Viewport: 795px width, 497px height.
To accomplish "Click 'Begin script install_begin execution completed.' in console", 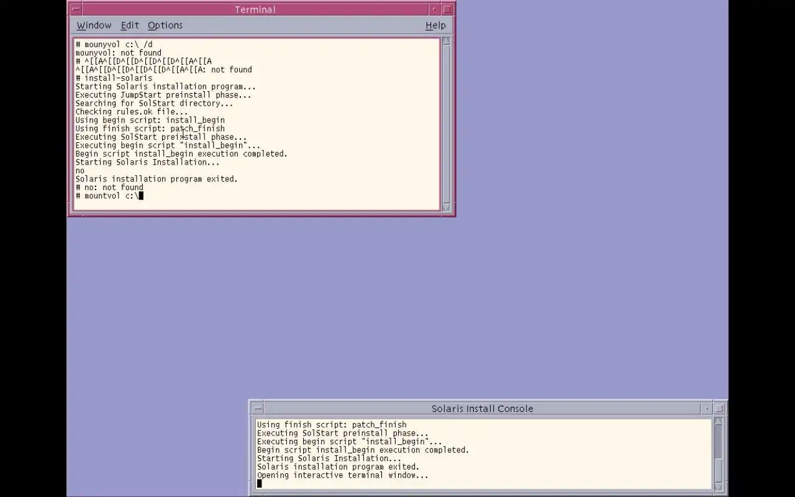I will (363, 450).
